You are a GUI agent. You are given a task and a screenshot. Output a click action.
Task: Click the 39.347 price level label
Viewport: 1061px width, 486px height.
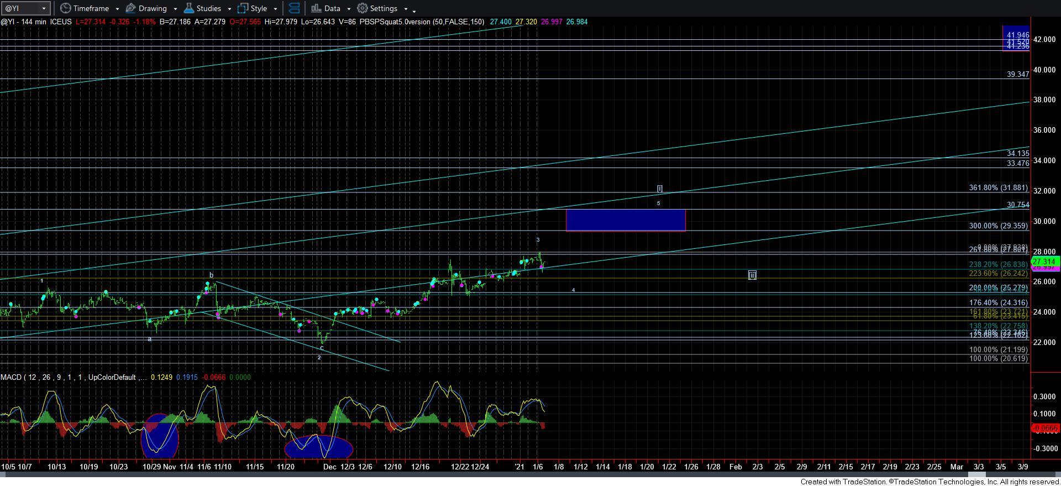[1018, 74]
